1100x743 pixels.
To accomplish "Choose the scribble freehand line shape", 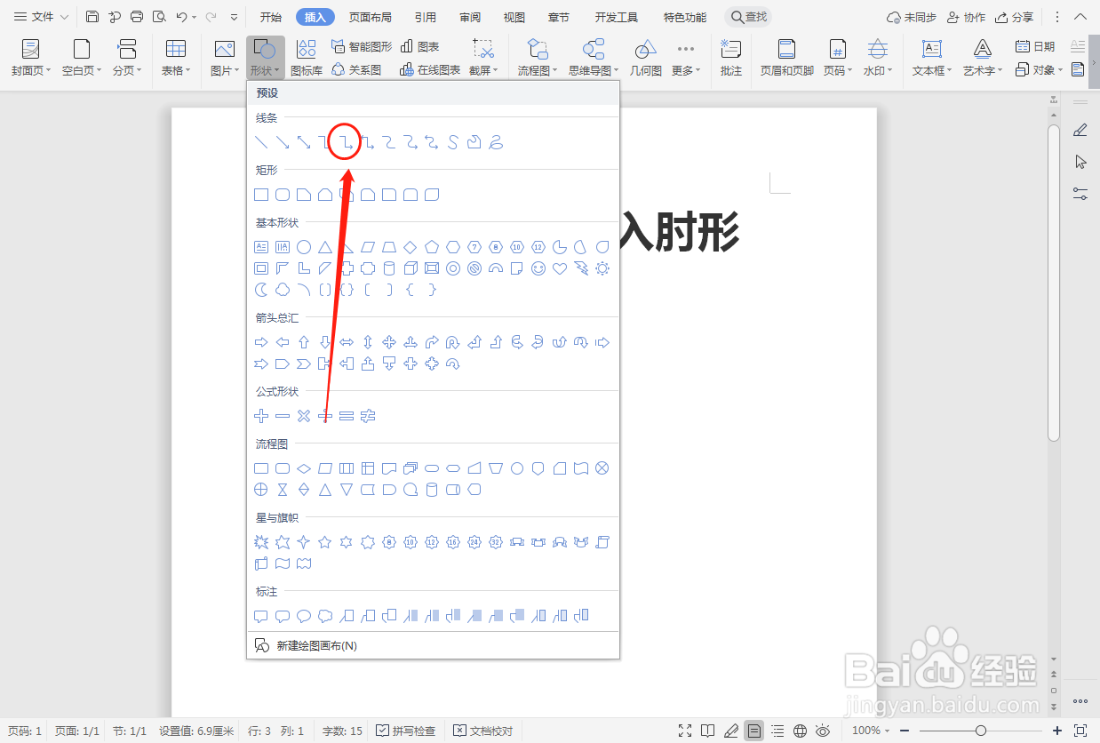I will 496,142.
